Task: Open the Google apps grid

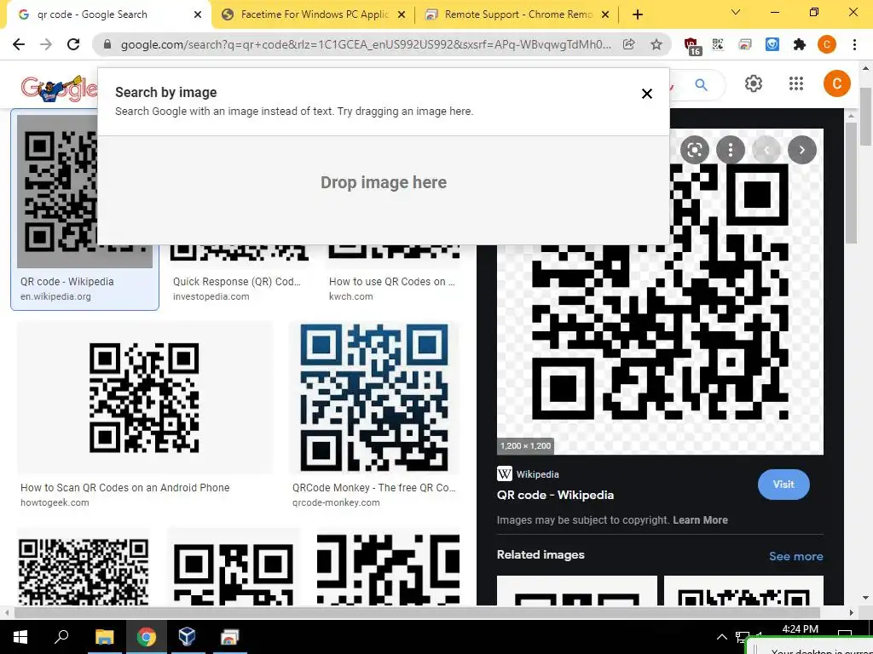Action: tap(796, 83)
